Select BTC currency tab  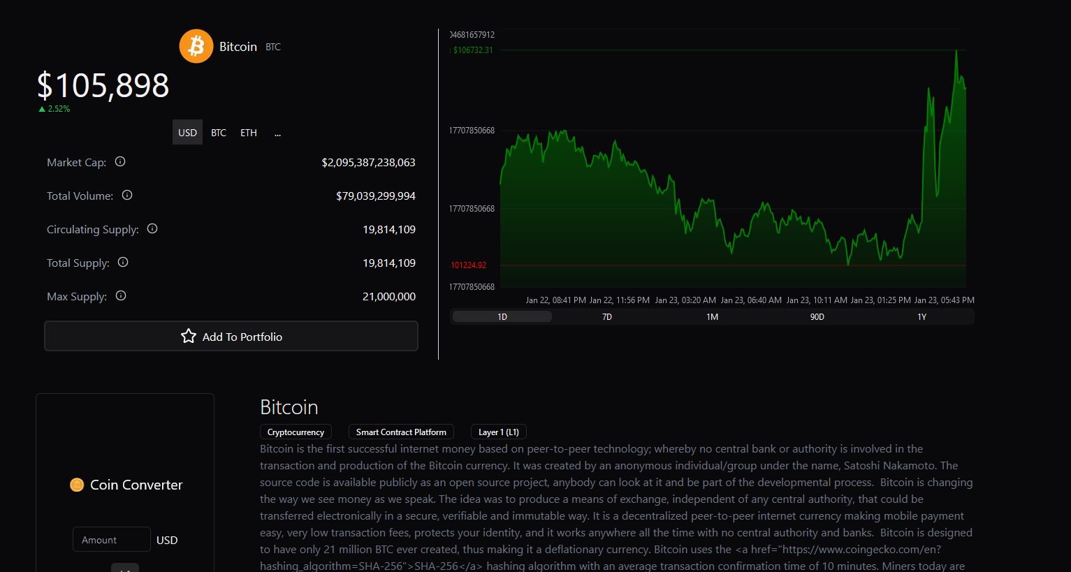tap(219, 132)
